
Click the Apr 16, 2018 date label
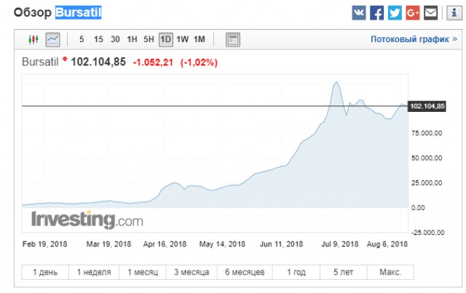(165, 244)
